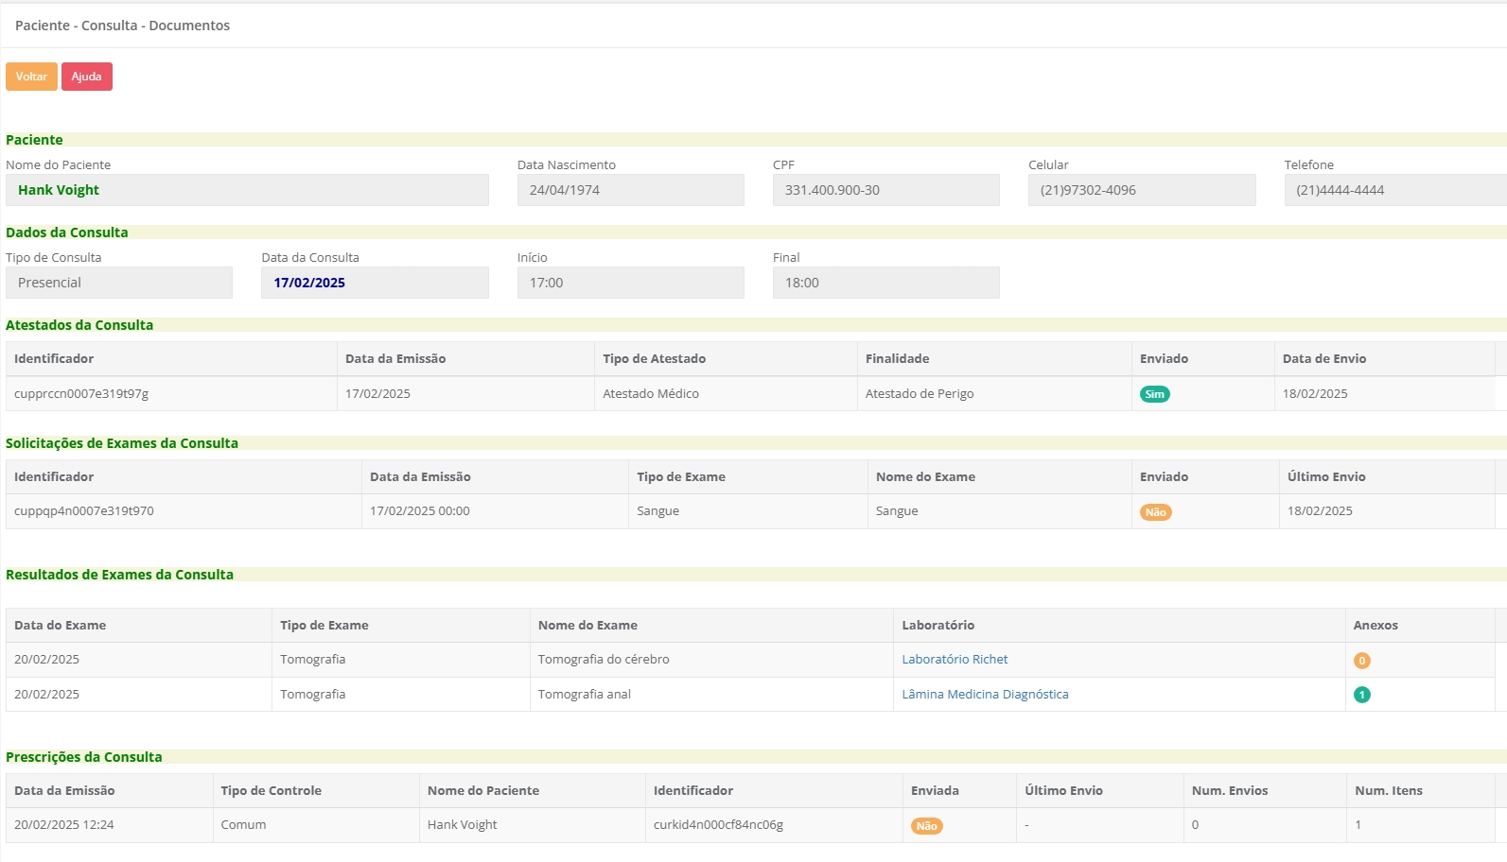Select identifier cupprccn0007e319t97g
The width and height of the screenshot is (1507, 862).
click(81, 394)
